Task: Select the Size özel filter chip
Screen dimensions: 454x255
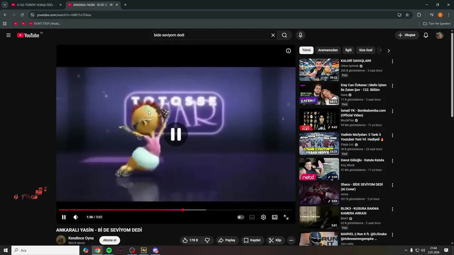Action: [366, 50]
